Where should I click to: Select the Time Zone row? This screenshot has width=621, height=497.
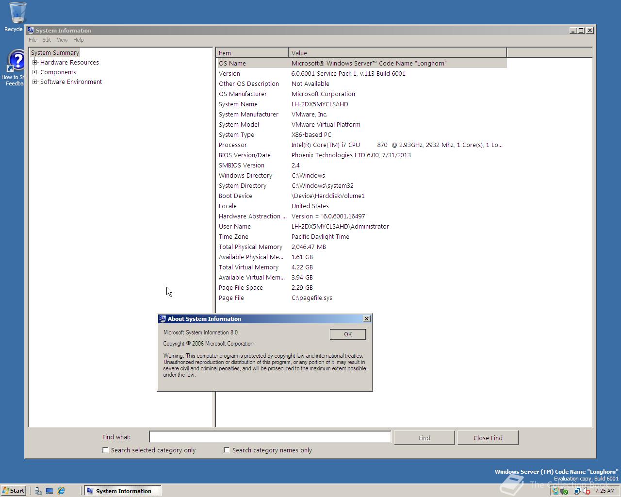361,237
